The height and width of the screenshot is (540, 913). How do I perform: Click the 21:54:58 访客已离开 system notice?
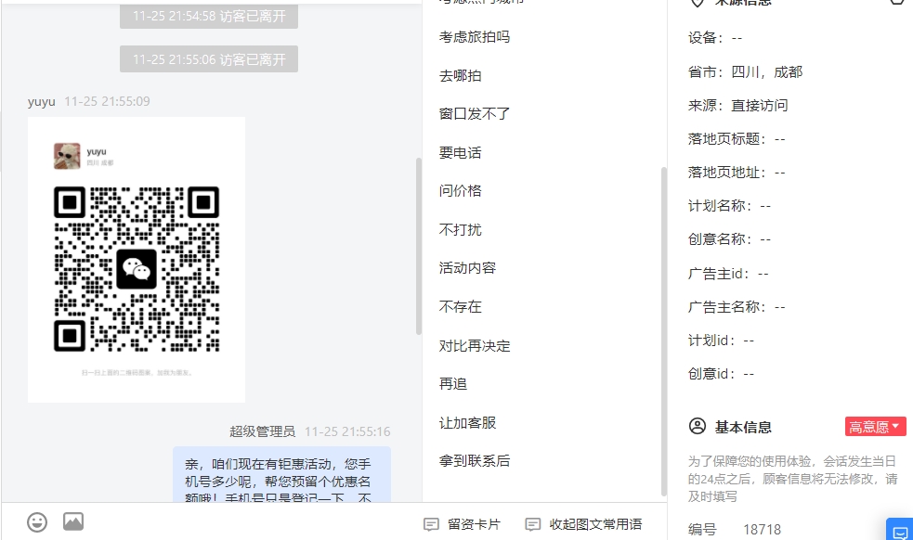(x=209, y=16)
